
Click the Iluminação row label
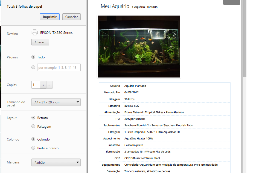coord(113,151)
